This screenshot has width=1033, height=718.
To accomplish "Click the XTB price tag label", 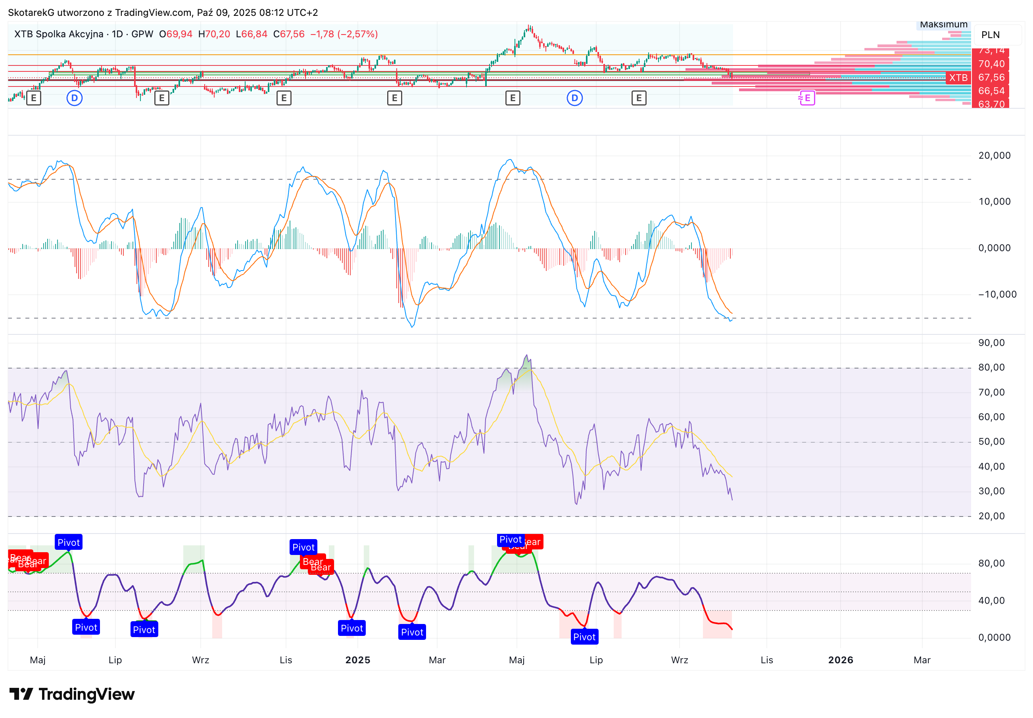I will [x=958, y=77].
